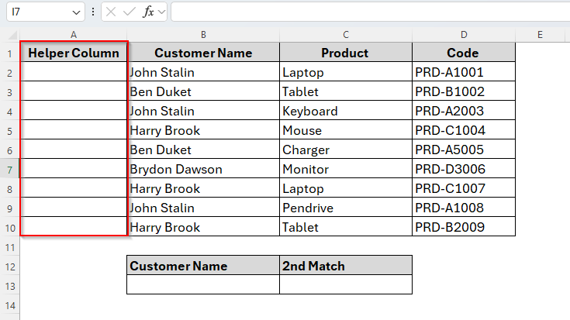570x320 pixels.
Task: Click the Cancel X icon in formula bar
Action: pyautogui.click(x=111, y=12)
